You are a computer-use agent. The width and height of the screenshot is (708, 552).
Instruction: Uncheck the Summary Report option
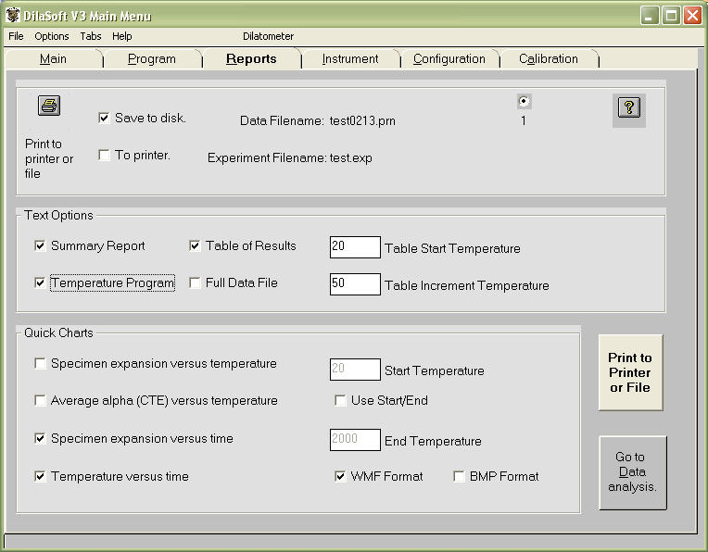pos(41,246)
